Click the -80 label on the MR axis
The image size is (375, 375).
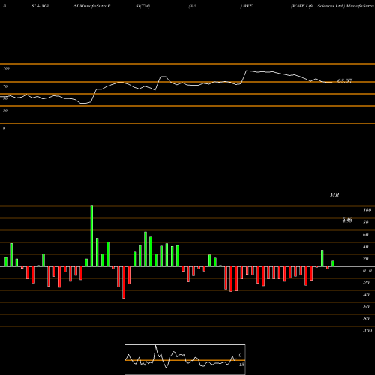coord(366,319)
